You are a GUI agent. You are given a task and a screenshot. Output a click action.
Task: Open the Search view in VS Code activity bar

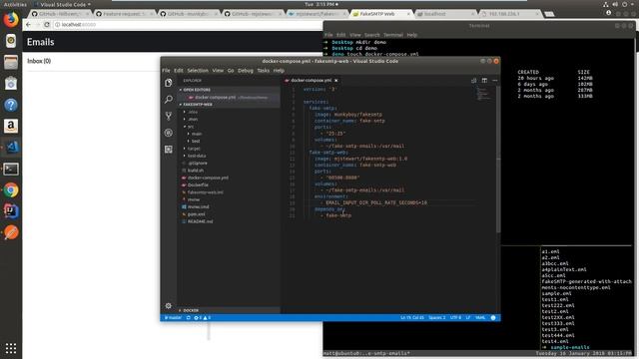coord(169,100)
